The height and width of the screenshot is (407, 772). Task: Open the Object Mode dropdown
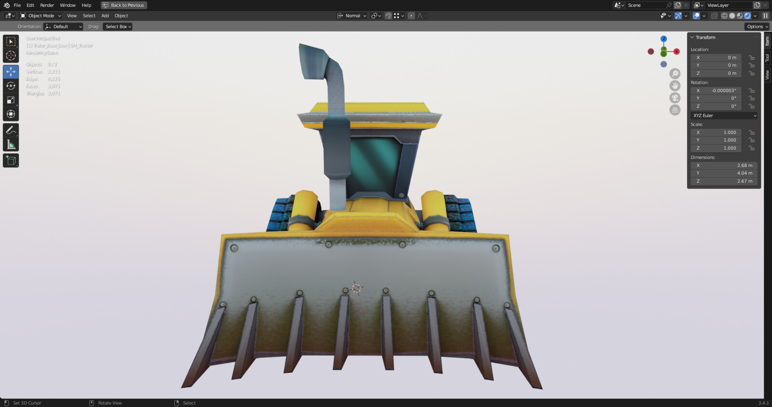pos(41,16)
